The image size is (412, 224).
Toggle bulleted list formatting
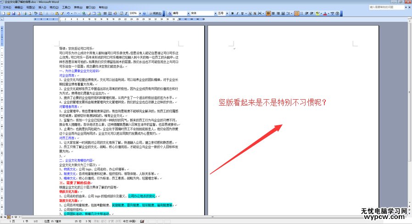(301, 13)
